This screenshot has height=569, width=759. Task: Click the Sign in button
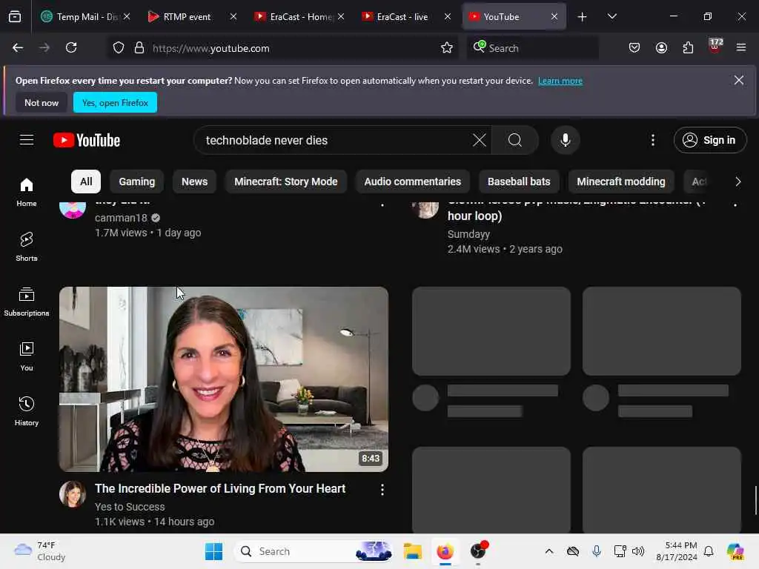point(710,140)
